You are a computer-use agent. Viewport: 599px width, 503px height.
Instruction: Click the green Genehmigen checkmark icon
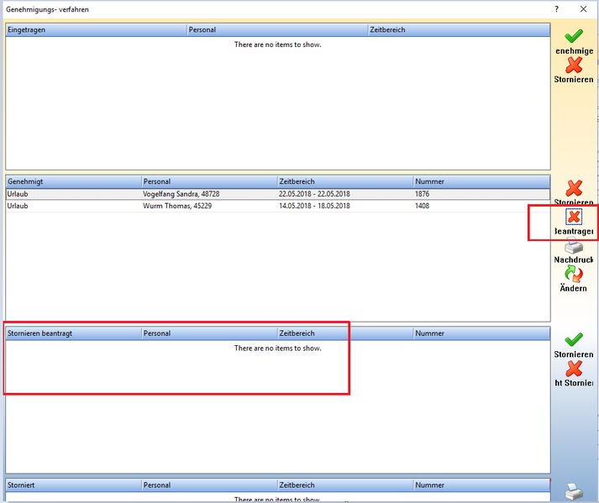click(x=574, y=36)
